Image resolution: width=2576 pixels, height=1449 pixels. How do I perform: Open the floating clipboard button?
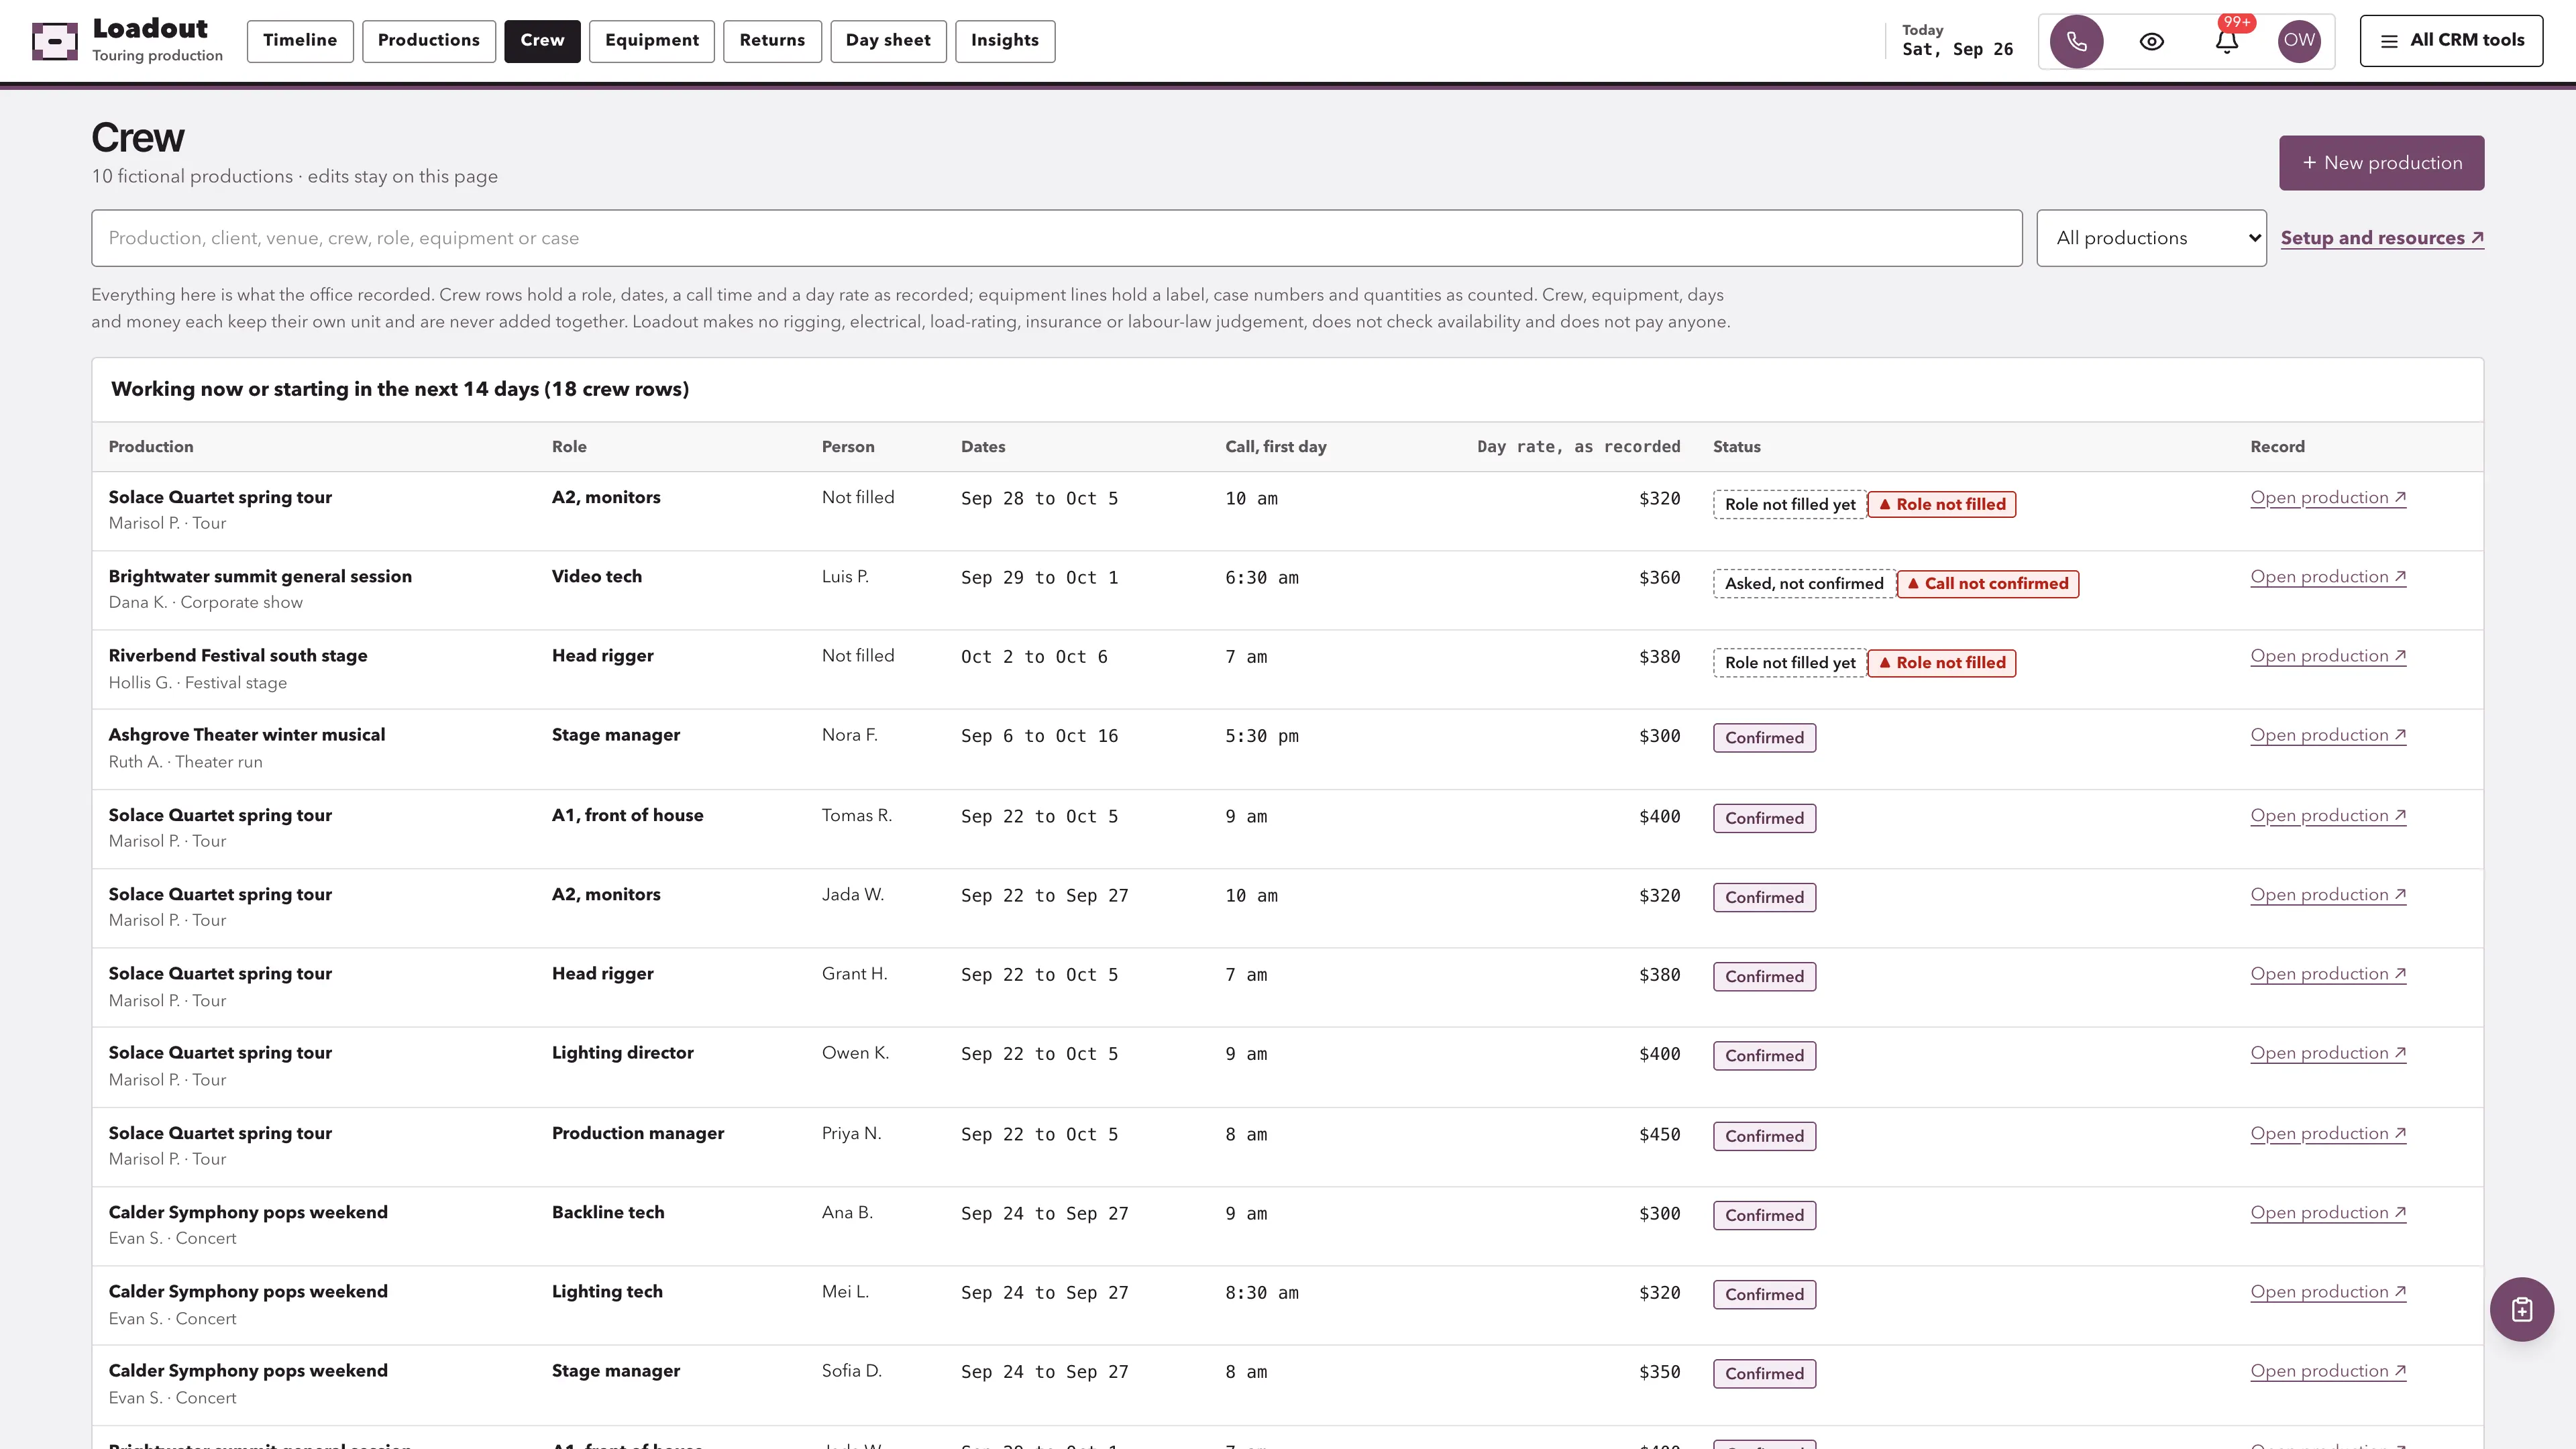pyautogui.click(x=2521, y=1309)
